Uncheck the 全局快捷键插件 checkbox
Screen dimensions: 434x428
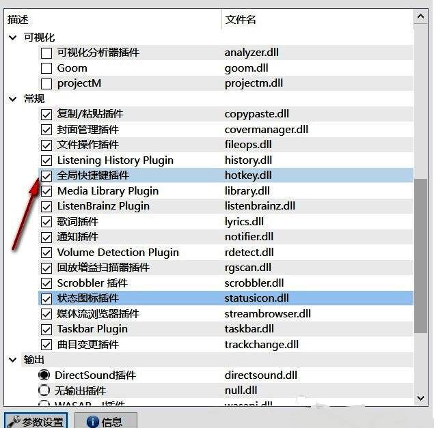(46, 175)
